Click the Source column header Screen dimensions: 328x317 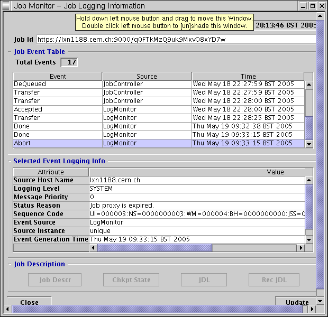[147, 77]
